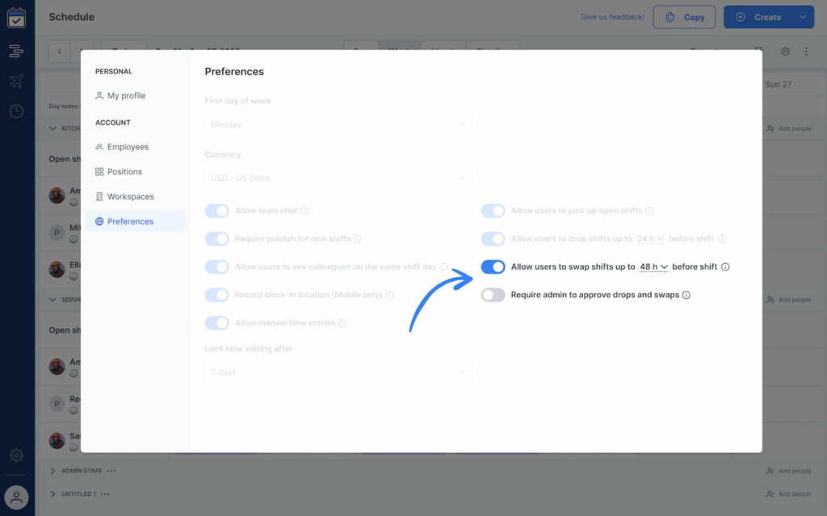The height and width of the screenshot is (516, 827).
Task: Enable require admin to approve drops and swaps
Action: click(x=493, y=296)
